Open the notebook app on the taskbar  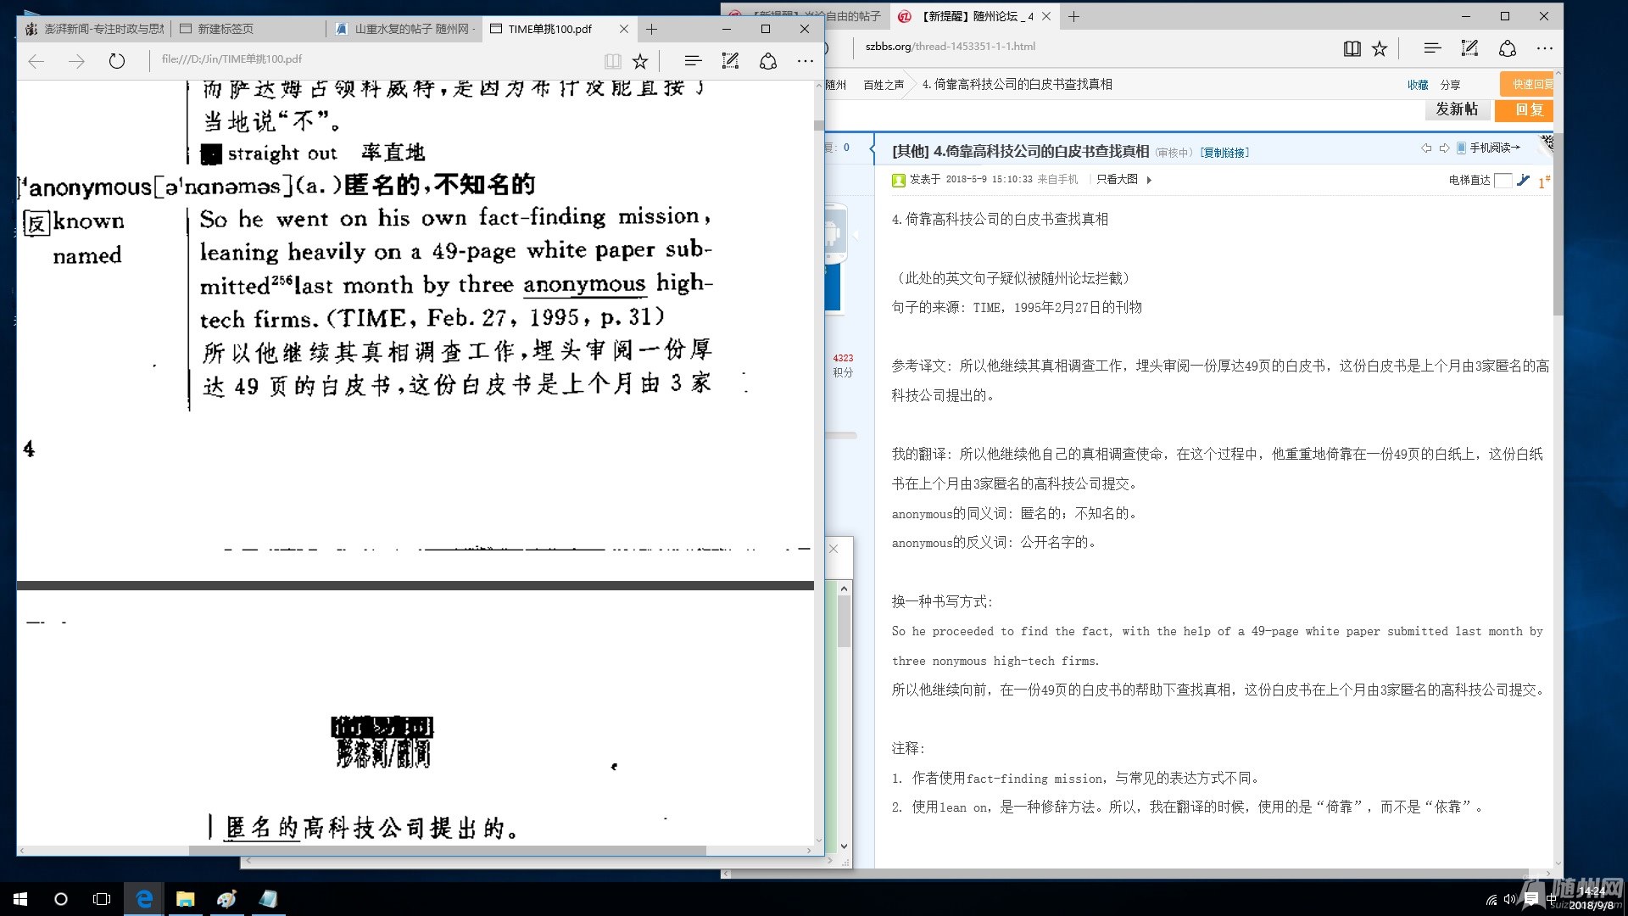coord(268,899)
